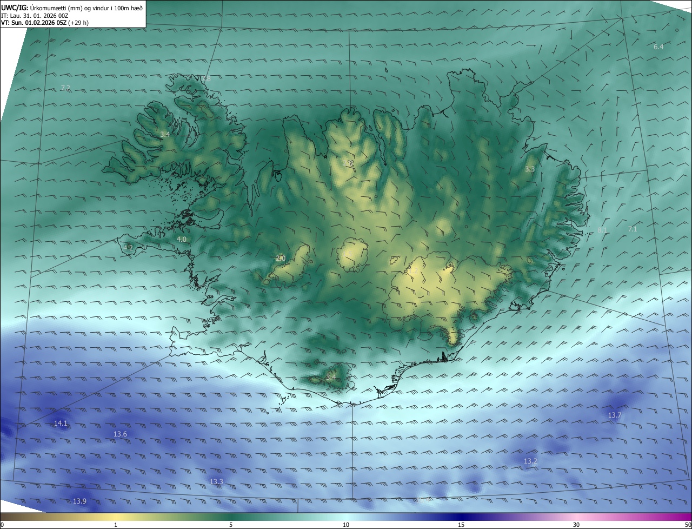The width and height of the screenshot is (692, 529).
Task: Click the 4.2 value label on the map
Action: coord(128,247)
